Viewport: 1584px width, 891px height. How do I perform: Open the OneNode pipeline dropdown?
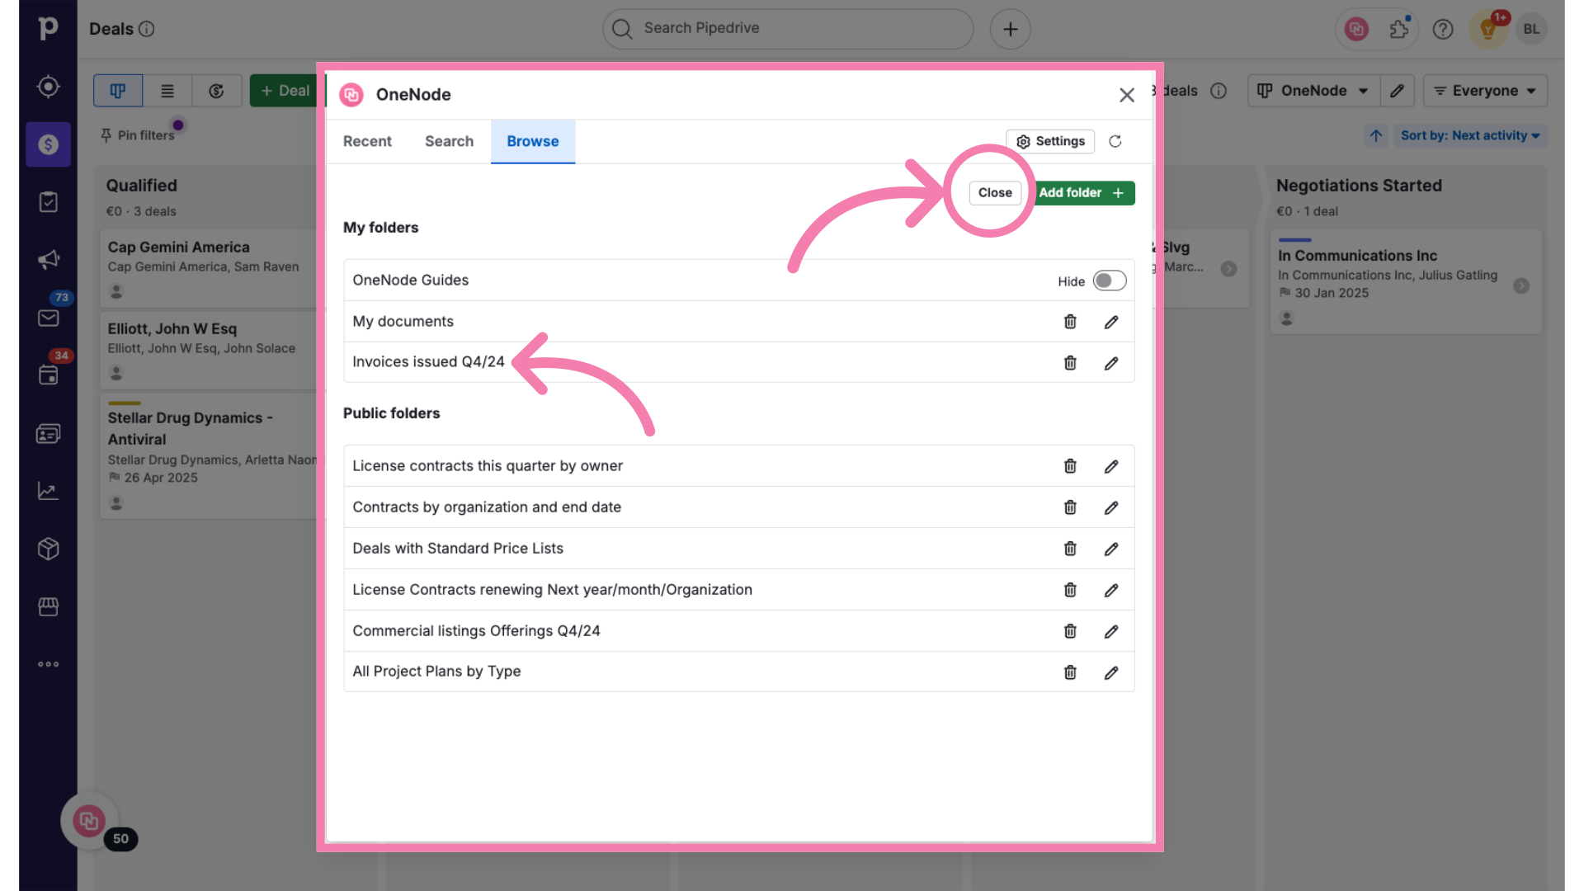[x=1313, y=91]
